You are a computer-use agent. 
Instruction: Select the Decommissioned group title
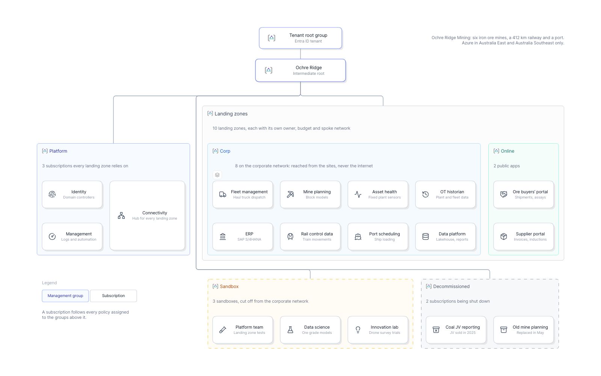451,287
